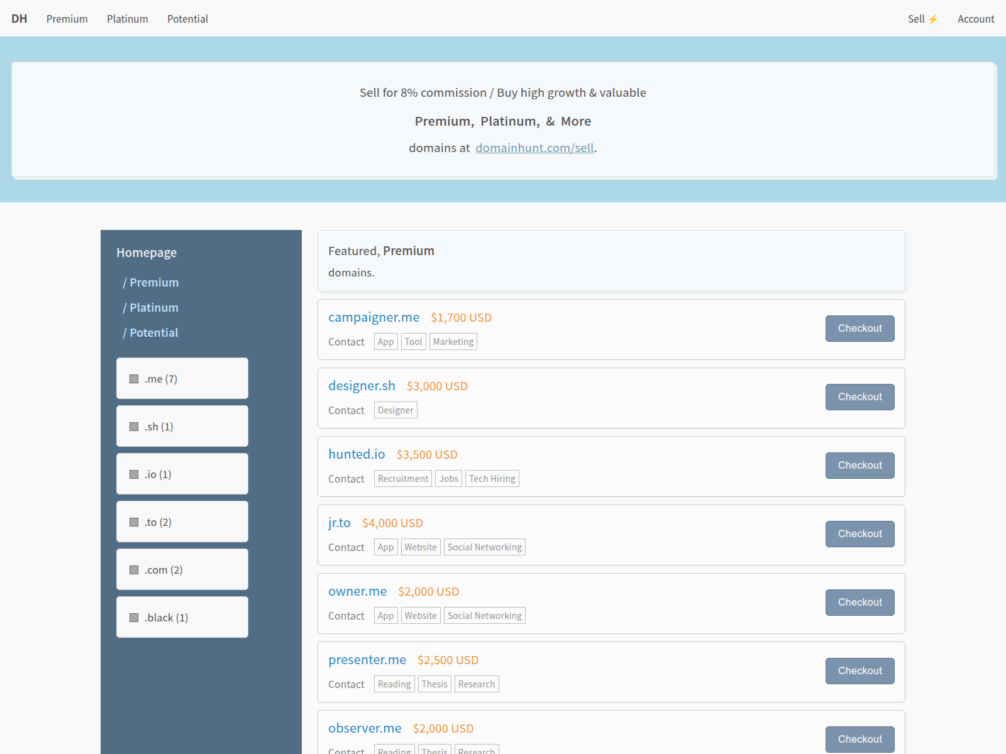Follow the domainhunt.com/sell link
Screen dimensions: 1006x754
coord(534,148)
